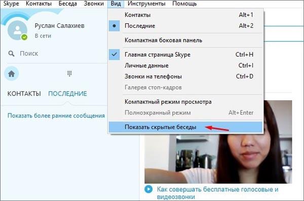
Task: Click the green online status badge
Action: click(x=24, y=37)
